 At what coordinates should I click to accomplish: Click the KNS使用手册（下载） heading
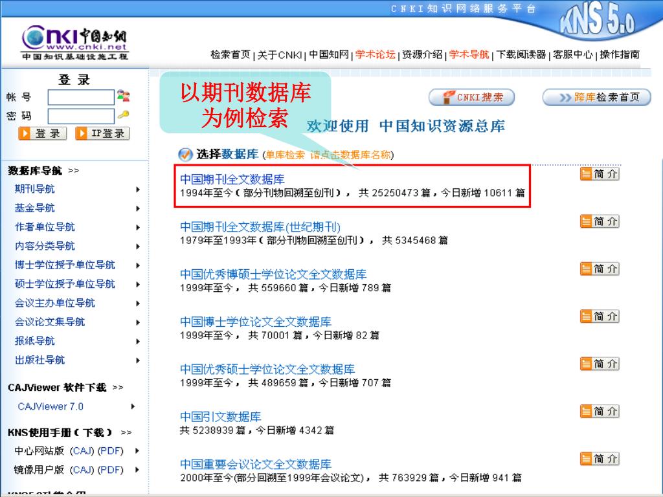point(60,432)
